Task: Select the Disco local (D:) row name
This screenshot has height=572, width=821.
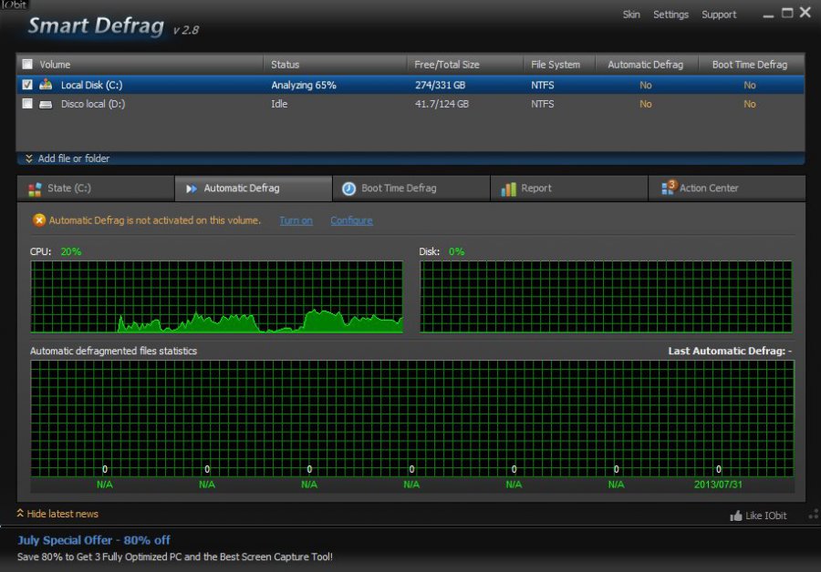Action: coord(93,104)
